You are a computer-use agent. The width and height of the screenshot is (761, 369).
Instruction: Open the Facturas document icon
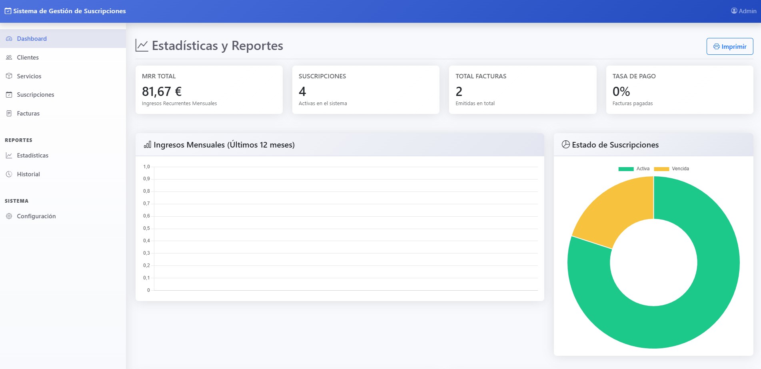(x=9, y=114)
